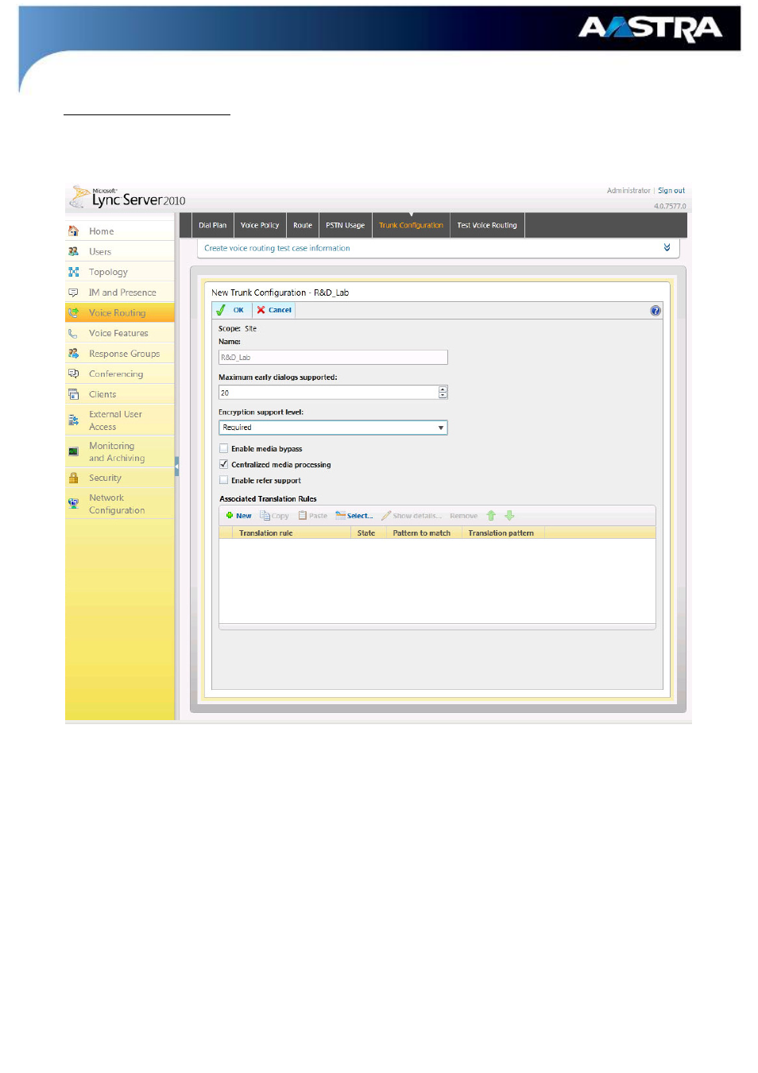Screen dimensions: 758x1073
Task: Enable media bypass checkbox
Action: pyautogui.click(x=223, y=448)
